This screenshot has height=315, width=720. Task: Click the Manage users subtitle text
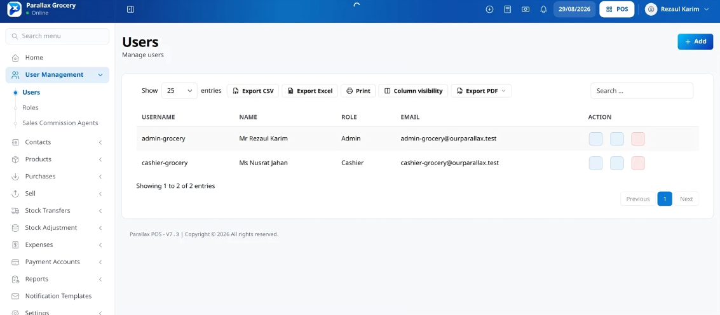click(x=143, y=55)
